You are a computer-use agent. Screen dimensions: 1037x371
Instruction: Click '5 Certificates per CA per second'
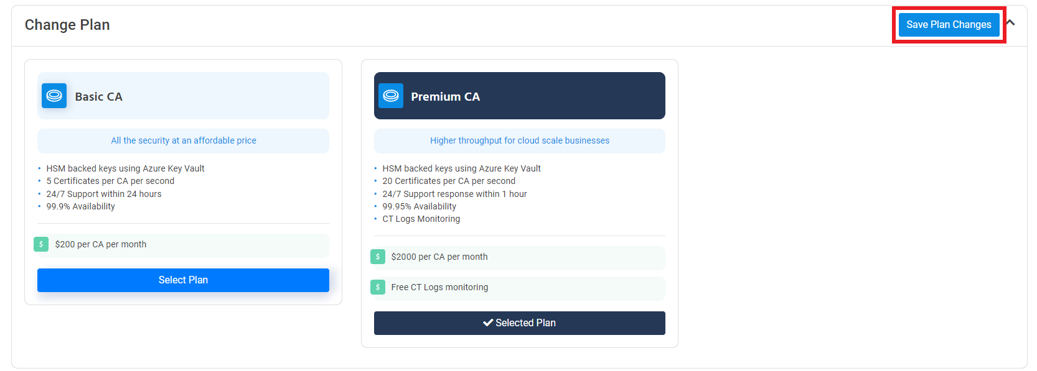tap(110, 181)
